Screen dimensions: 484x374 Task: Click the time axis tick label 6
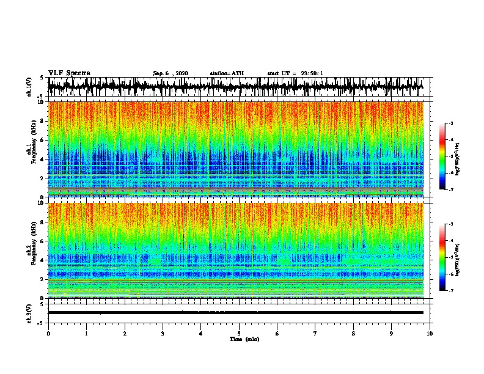(277, 334)
